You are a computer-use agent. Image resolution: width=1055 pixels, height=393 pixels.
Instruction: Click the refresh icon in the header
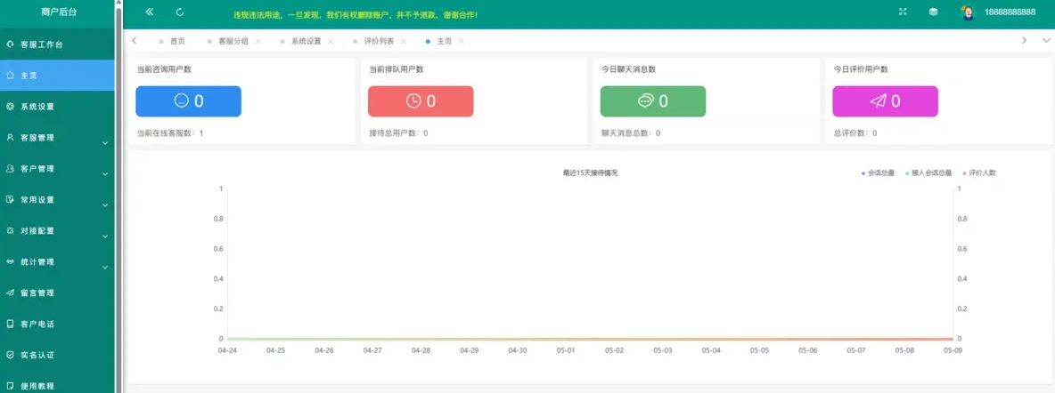[180, 12]
